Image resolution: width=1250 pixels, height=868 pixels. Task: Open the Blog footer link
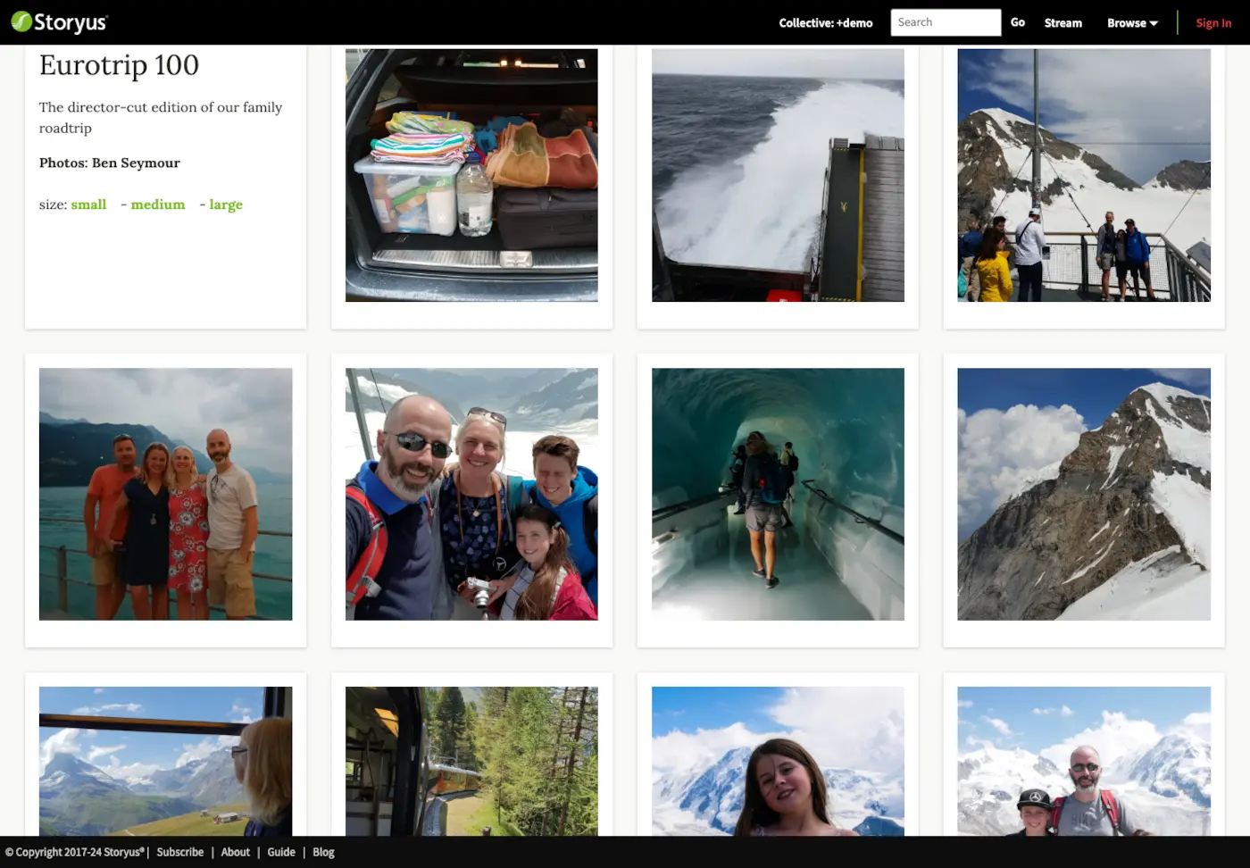[x=323, y=852]
